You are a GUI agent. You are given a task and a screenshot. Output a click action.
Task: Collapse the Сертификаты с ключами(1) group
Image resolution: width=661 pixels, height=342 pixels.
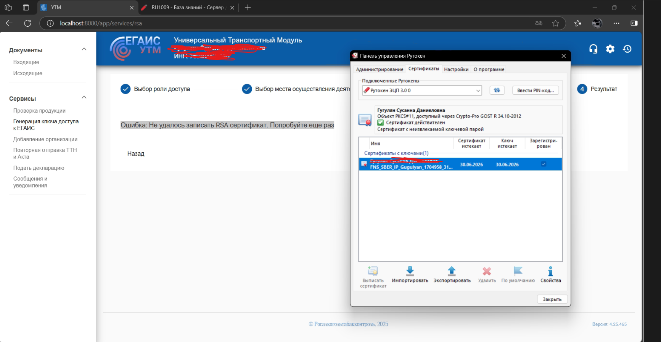[x=396, y=153]
